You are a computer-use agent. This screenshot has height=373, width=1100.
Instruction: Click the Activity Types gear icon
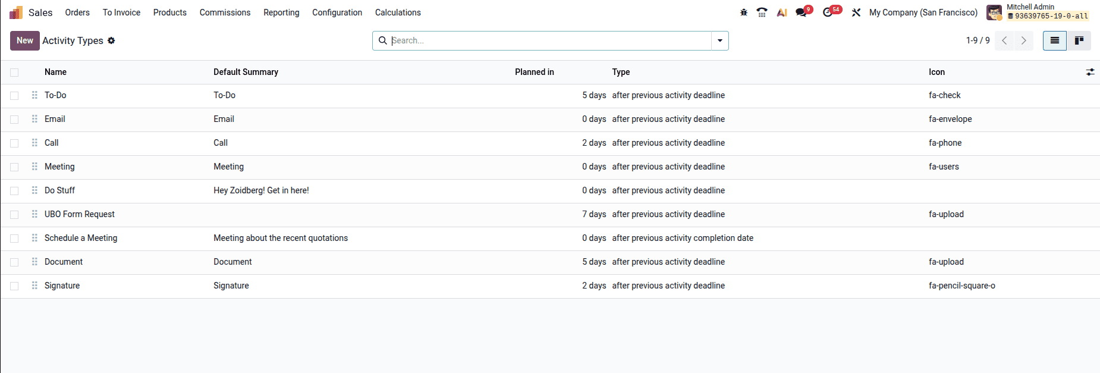[111, 40]
